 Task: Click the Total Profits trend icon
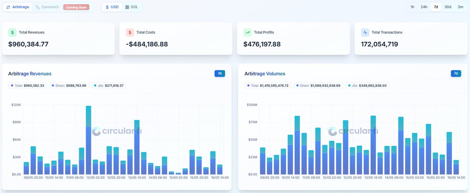tap(248, 32)
